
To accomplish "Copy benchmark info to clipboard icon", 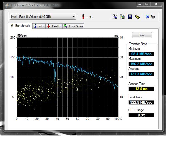I will [x=115, y=17].
